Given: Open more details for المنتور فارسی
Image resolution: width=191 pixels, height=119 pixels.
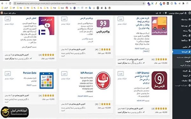Looking at the screenshot, I should point(9,24).
